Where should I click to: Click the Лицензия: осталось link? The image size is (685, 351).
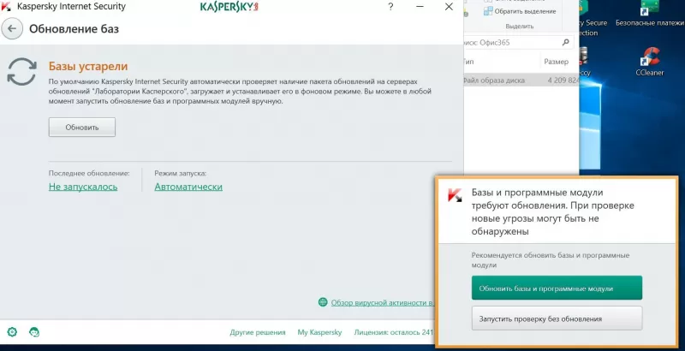coord(394,332)
